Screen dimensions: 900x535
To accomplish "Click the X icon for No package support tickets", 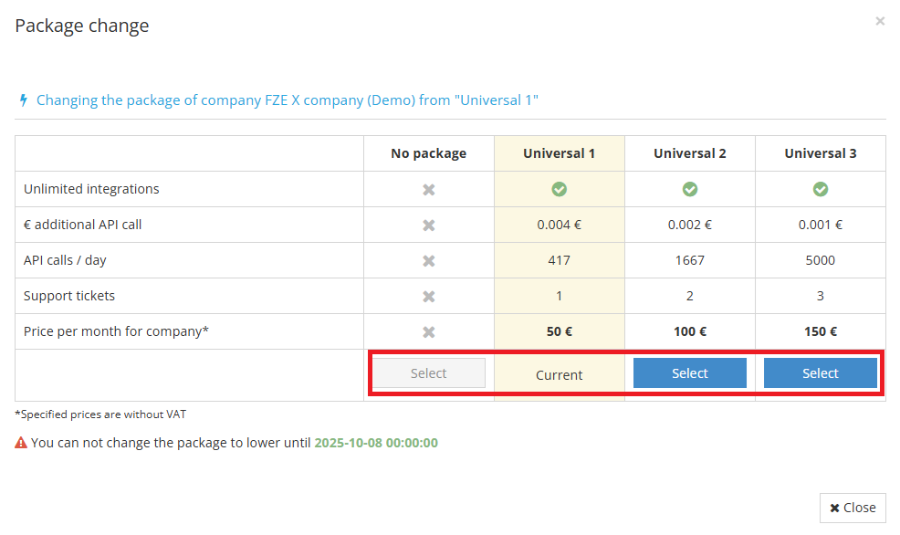I will click(428, 296).
